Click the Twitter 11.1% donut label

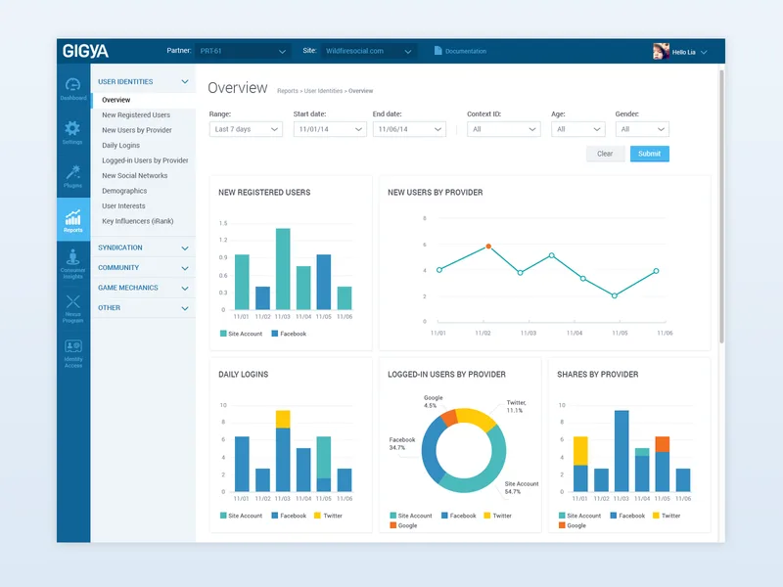(x=517, y=406)
